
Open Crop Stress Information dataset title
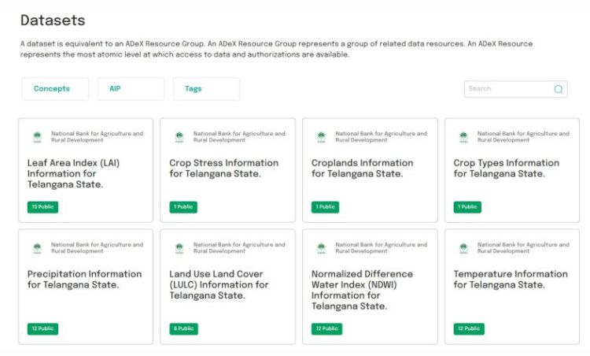tap(223, 168)
